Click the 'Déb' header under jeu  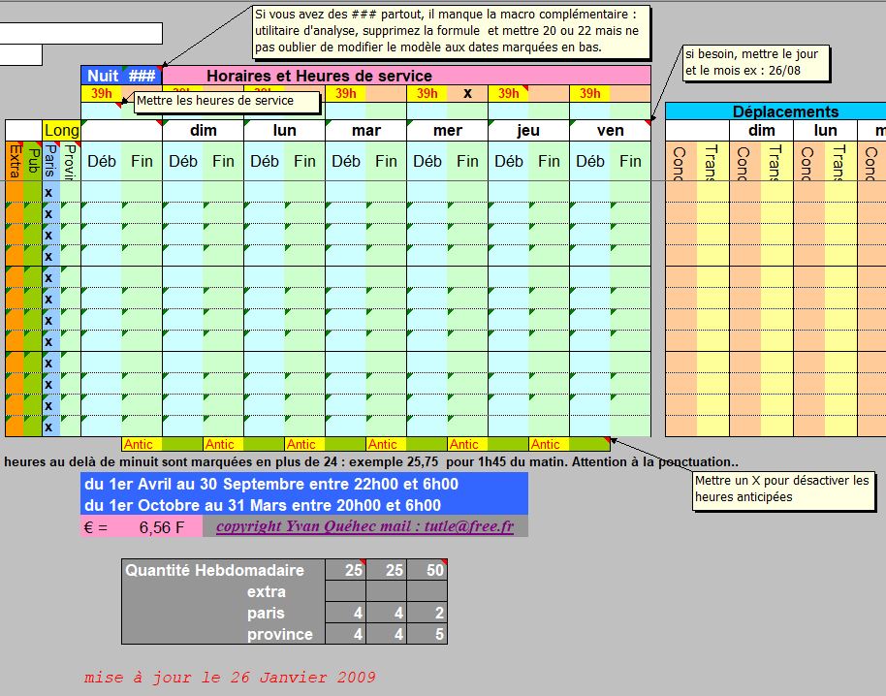[x=509, y=161]
